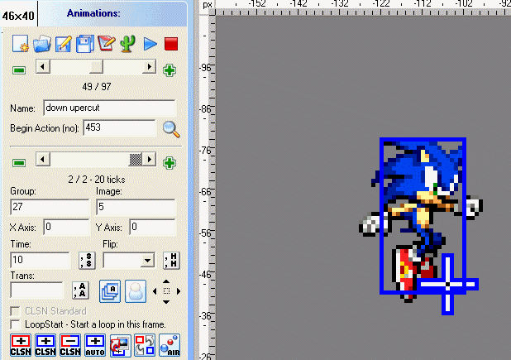Remove the current animation with top minus

[19, 70]
